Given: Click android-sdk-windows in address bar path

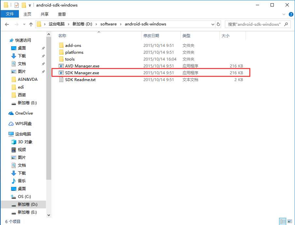Looking at the screenshot, I should pos(145,24).
